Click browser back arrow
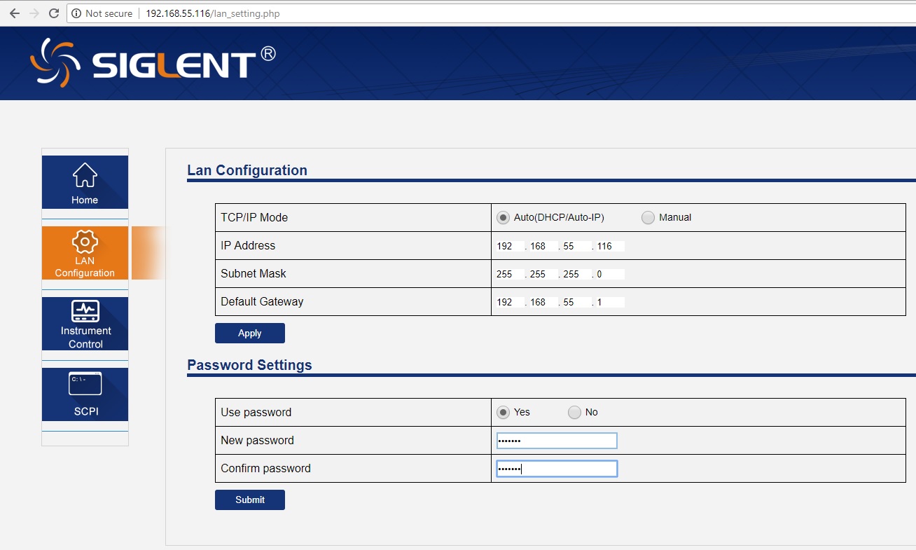Screen dimensions: 916x550 coord(15,13)
